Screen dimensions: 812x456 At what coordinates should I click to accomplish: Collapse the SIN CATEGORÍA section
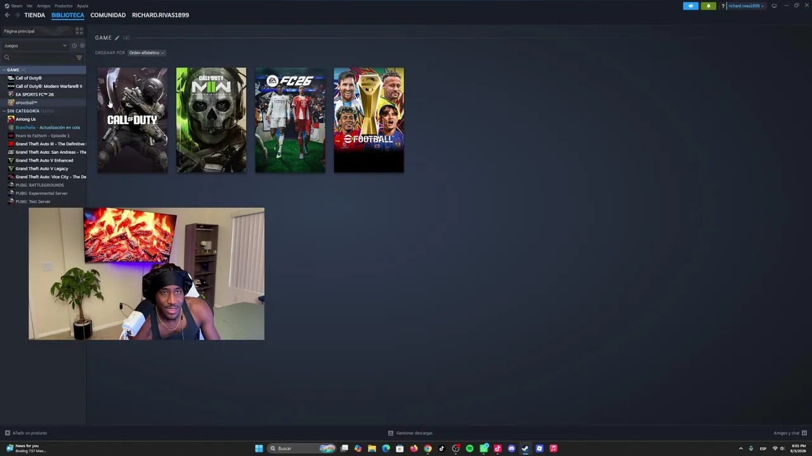tap(4, 111)
